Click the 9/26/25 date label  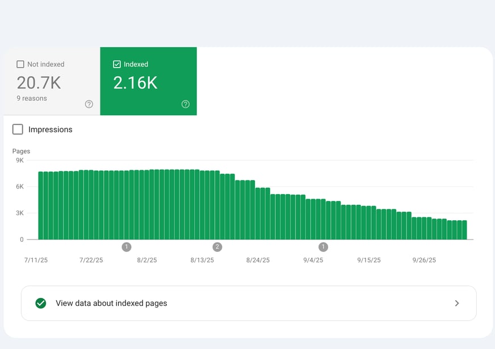[x=424, y=260]
